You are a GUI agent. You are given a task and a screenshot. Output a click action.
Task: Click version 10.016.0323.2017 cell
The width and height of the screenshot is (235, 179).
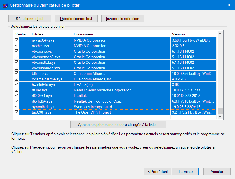pyautogui.click(x=193, y=96)
